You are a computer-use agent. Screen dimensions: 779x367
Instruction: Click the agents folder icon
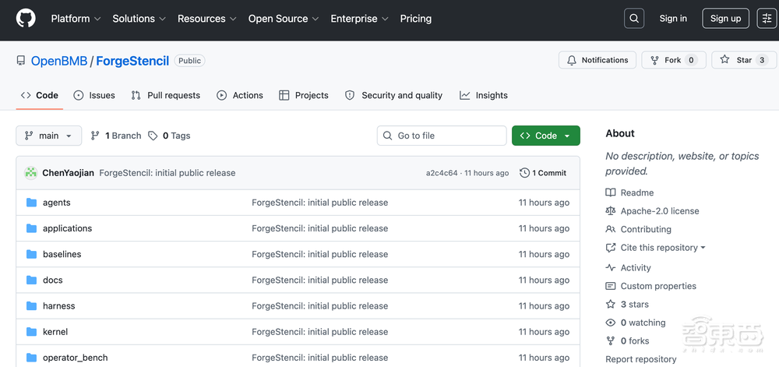tap(32, 203)
